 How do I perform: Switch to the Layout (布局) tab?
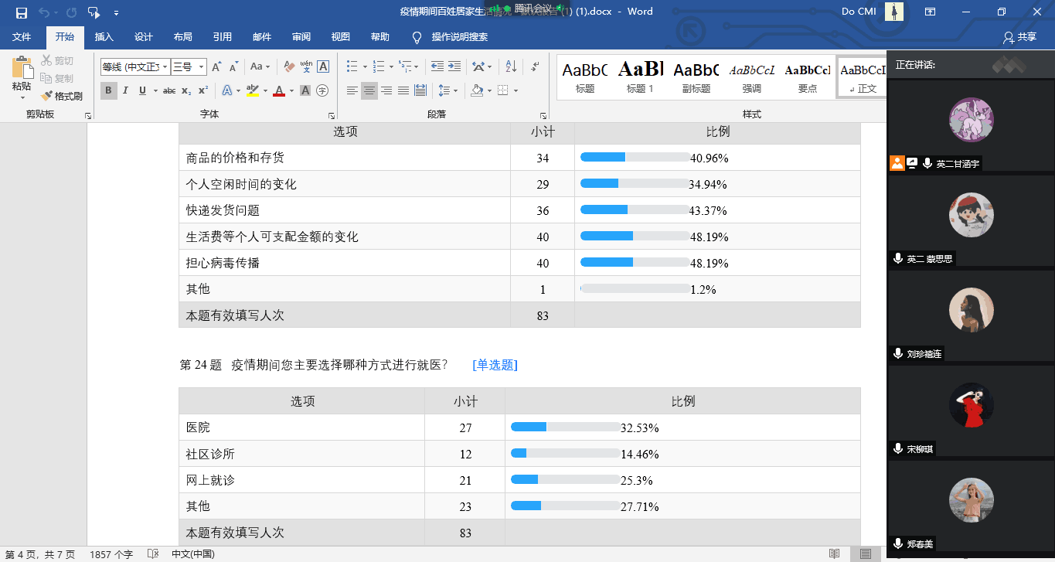point(183,37)
